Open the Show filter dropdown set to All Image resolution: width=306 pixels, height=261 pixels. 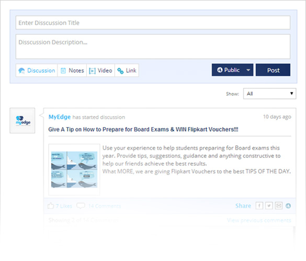click(269, 94)
